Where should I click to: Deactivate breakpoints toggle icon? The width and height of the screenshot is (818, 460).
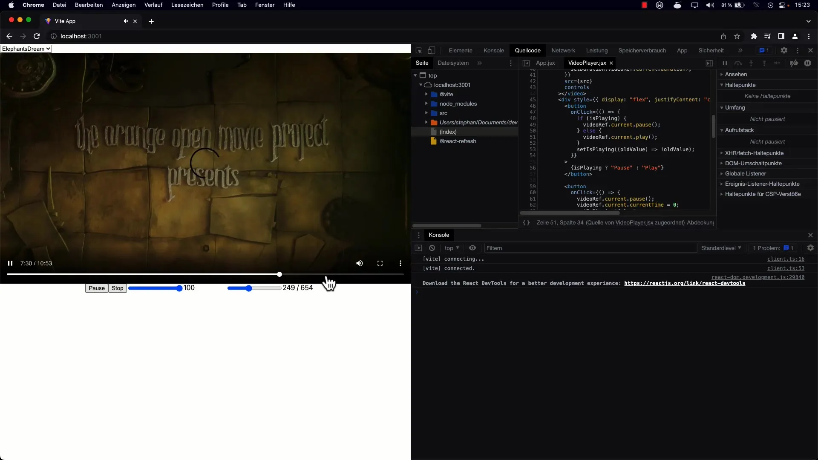click(x=794, y=63)
